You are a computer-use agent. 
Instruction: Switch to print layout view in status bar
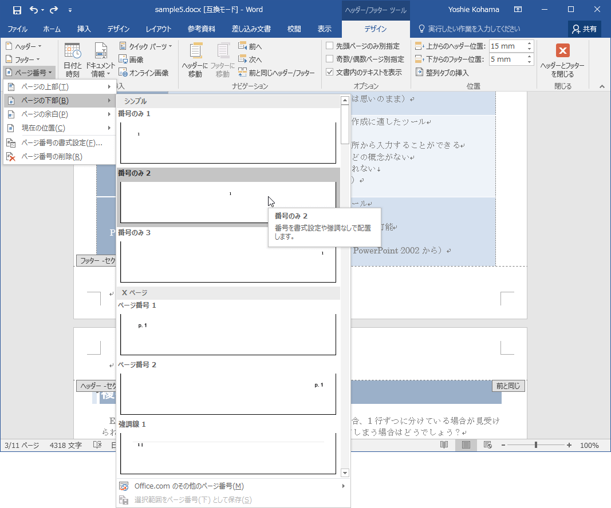click(x=466, y=445)
